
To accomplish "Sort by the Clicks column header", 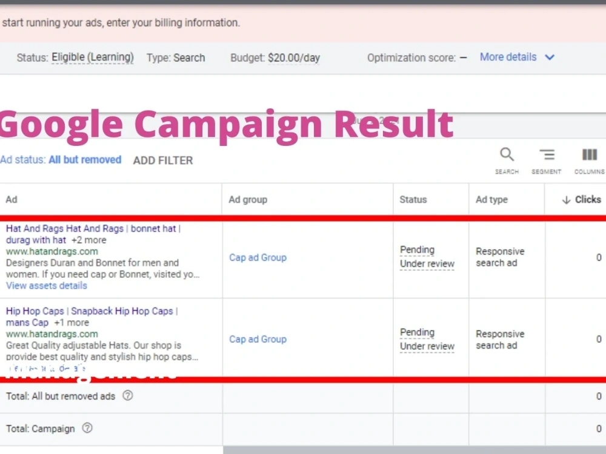I will [x=581, y=200].
